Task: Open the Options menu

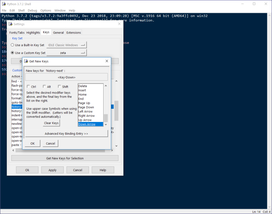Action: pos(46,11)
